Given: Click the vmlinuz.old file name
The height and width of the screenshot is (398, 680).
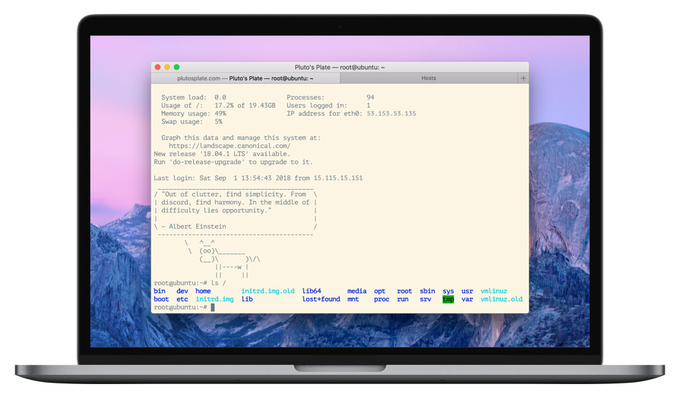Looking at the screenshot, I should point(501,299).
